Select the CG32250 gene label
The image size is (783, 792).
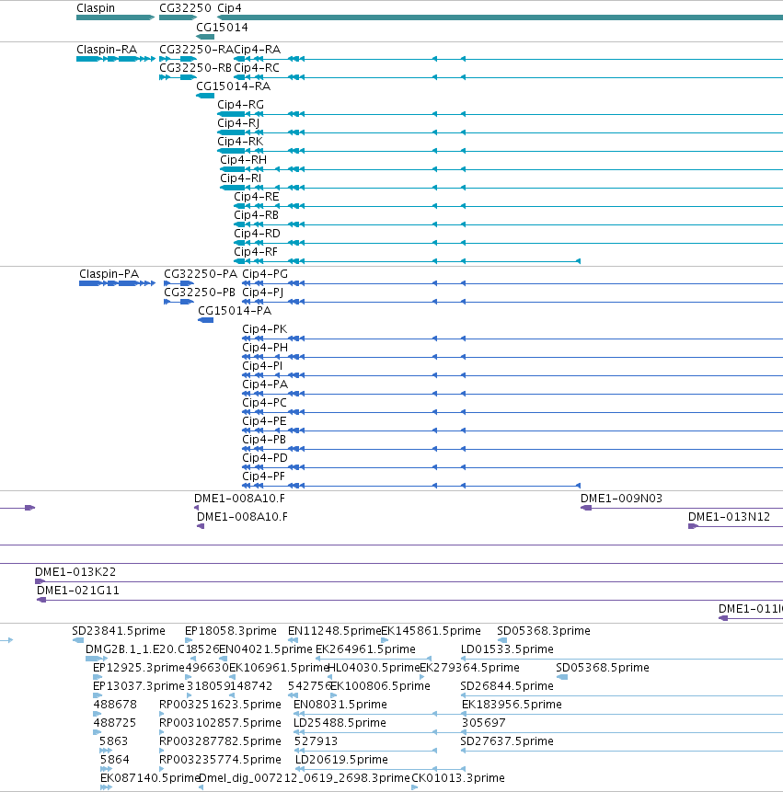coord(185,8)
